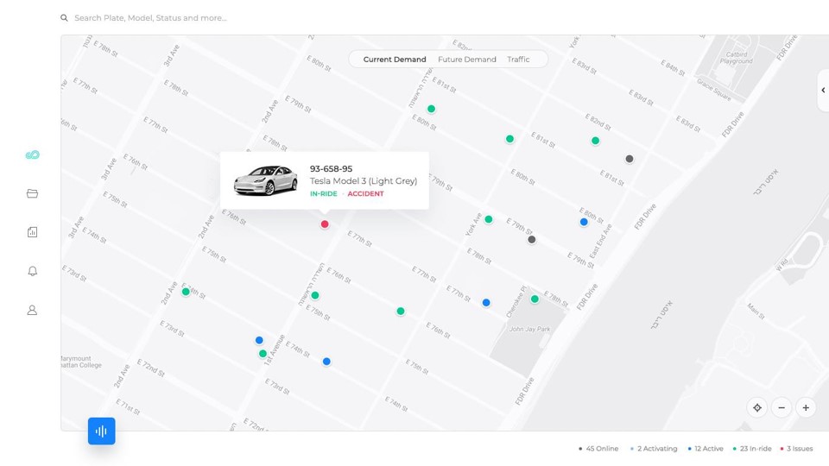Select blue marker near East End Ave
Screen dimensions: 829x466
point(584,222)
